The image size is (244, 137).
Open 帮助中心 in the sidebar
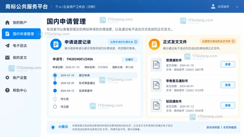21,90
